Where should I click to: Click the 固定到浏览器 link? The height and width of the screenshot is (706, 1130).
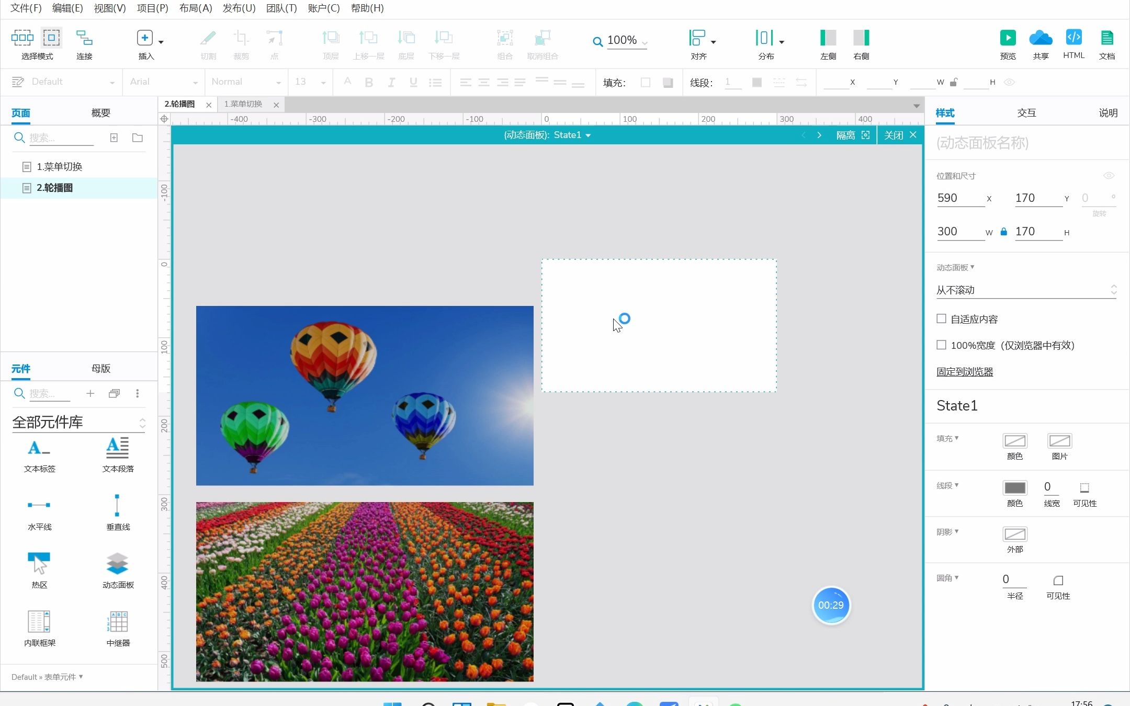(964, 372)
